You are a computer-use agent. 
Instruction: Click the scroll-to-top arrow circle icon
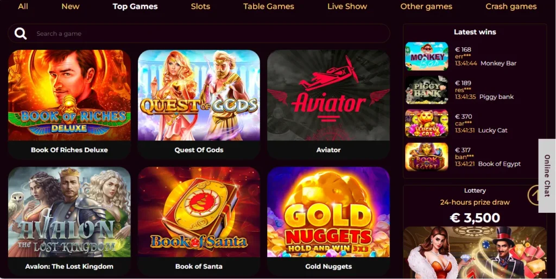tap(534, 195)
